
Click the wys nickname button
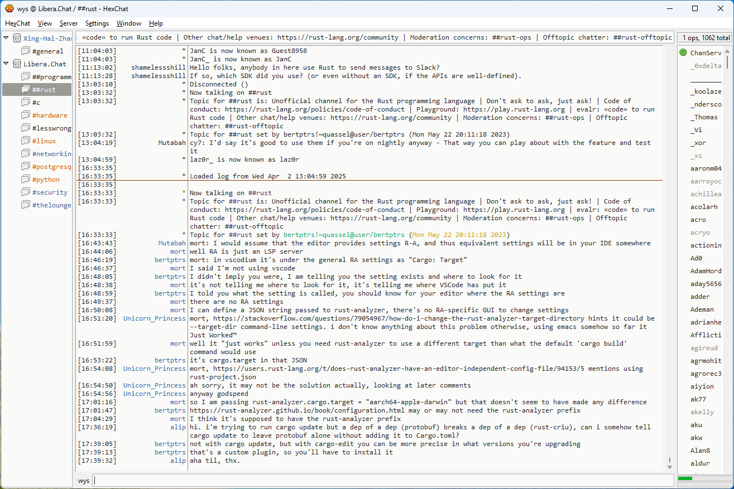coord(84,481)
